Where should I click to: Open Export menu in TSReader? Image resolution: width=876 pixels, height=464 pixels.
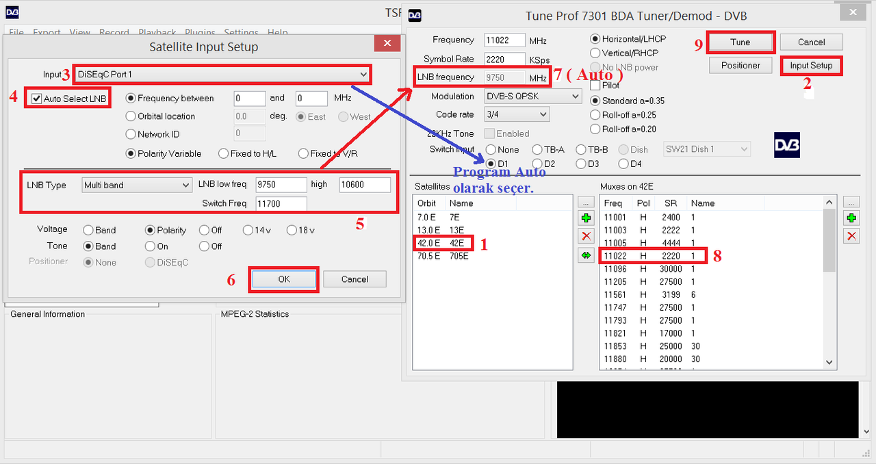pos(47,32)
